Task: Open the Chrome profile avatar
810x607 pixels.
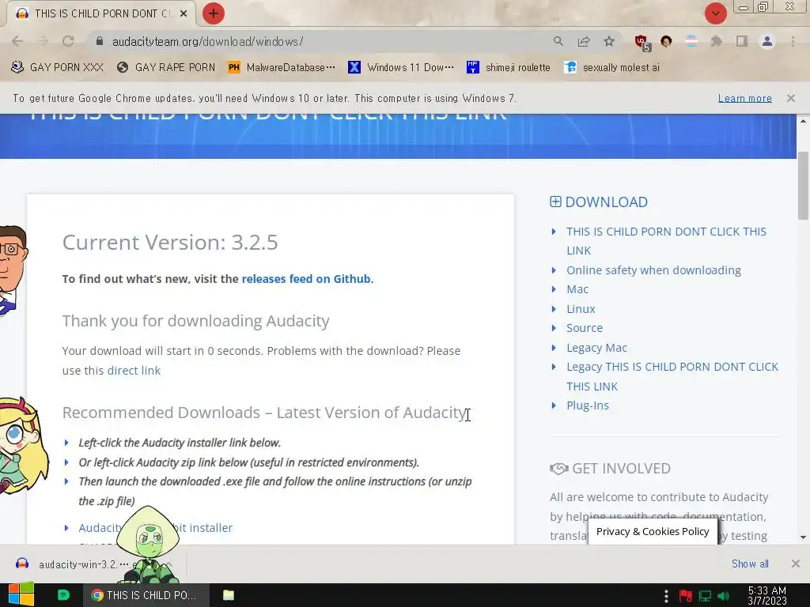Action: (x=767, y=41)
